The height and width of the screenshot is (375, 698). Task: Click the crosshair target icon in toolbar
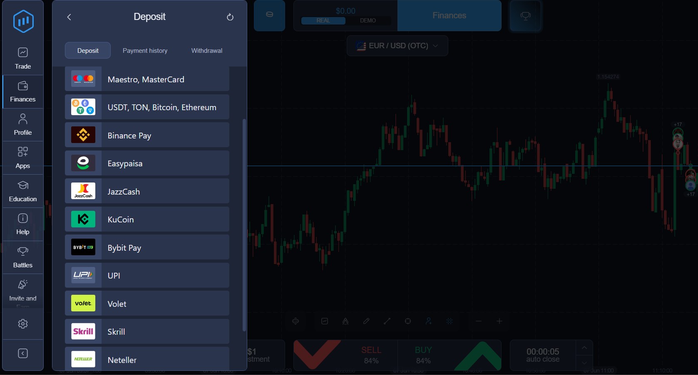coord(408,321)
